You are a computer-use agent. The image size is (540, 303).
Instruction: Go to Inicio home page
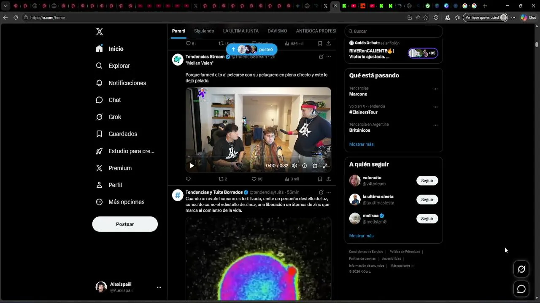[x=110, y=49]
